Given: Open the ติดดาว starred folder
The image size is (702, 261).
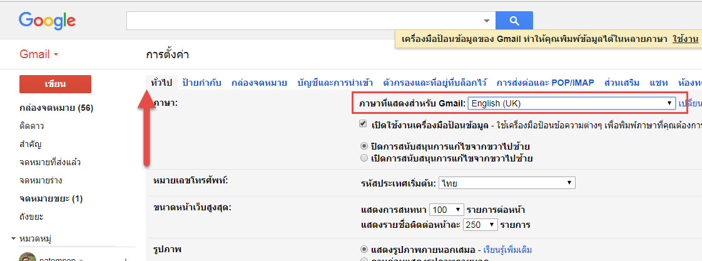Looking at the screenshot, I should [32, 126].
